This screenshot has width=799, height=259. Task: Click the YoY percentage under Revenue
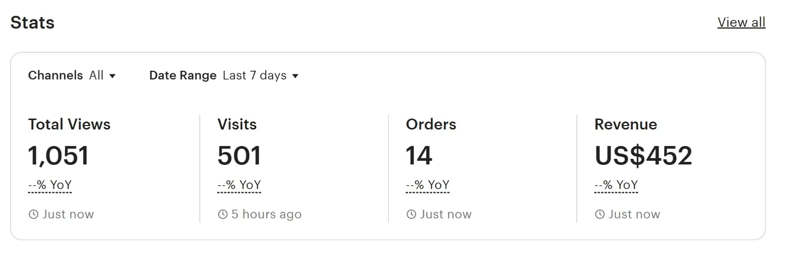[616, 185]
